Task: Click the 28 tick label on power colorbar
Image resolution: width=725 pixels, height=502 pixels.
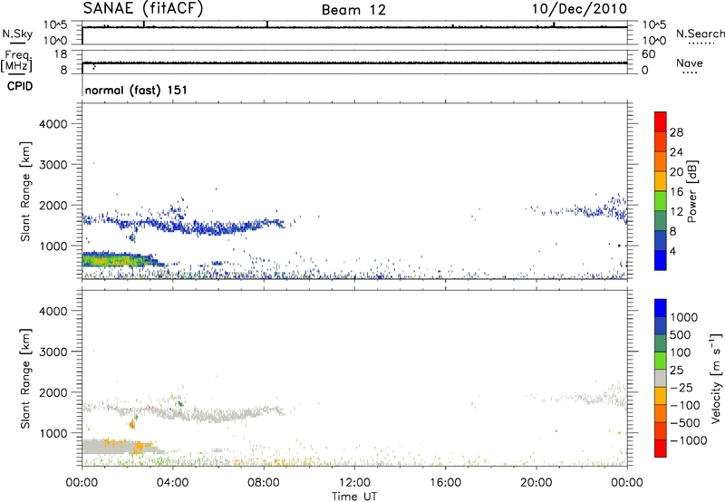Action: pyautogui.click(x=676, y=132)
